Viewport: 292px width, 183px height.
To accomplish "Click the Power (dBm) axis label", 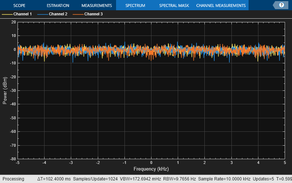I will pyautogui.click(x=5, y=90).
